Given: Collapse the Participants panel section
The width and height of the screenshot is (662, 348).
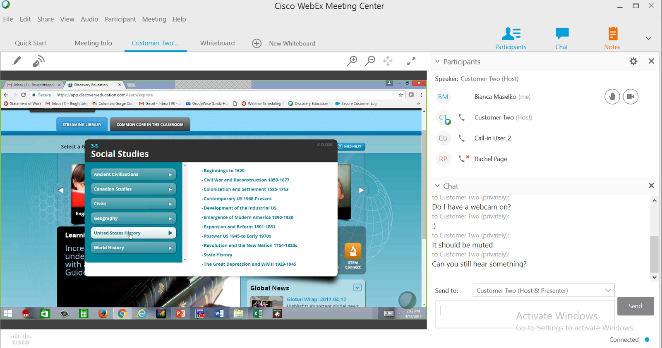Looking at the screenshot, I should point(437,62).
